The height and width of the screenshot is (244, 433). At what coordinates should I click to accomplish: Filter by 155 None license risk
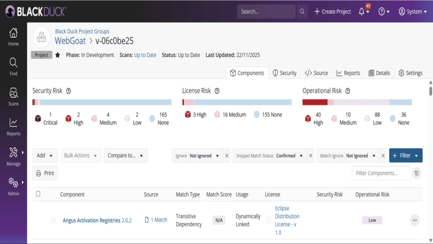[x=268, y=115]
